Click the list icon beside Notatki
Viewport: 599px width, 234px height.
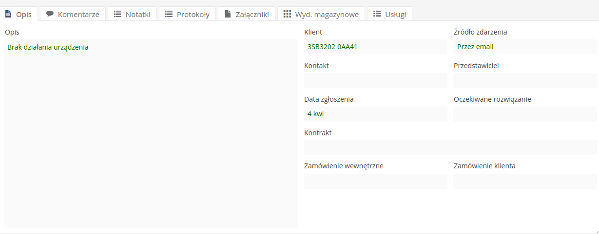pos(117,14)
